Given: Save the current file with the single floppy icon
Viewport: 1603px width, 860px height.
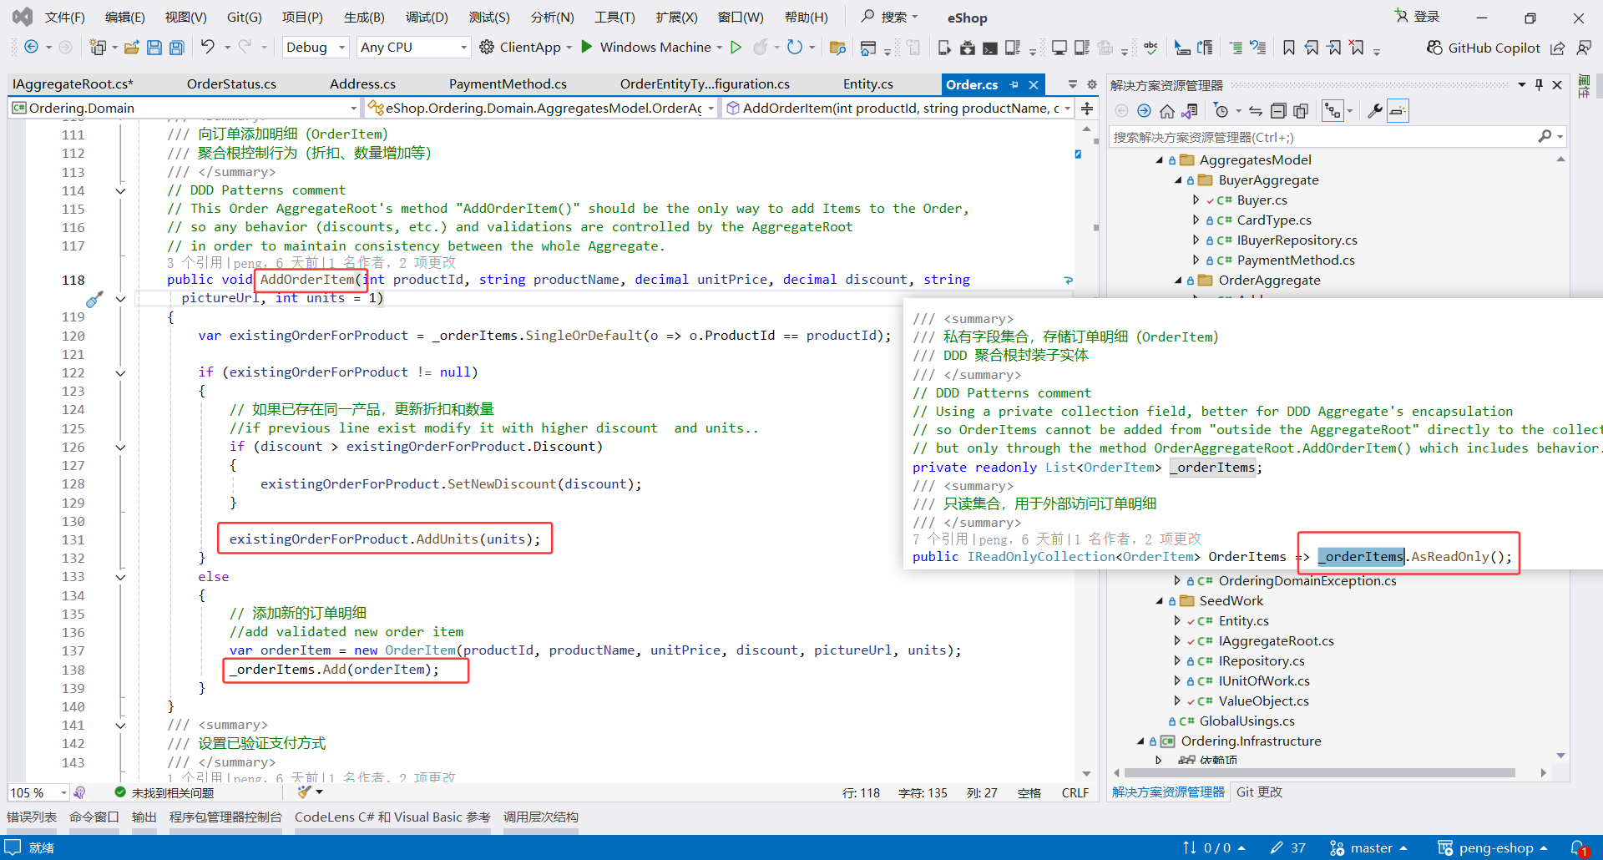Looking at the screenshot, I should pos(154,48).
